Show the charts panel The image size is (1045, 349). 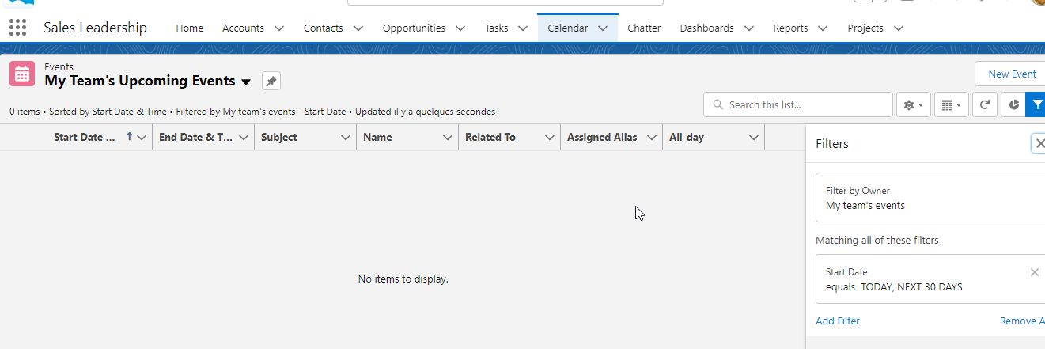click(1013, 104)
